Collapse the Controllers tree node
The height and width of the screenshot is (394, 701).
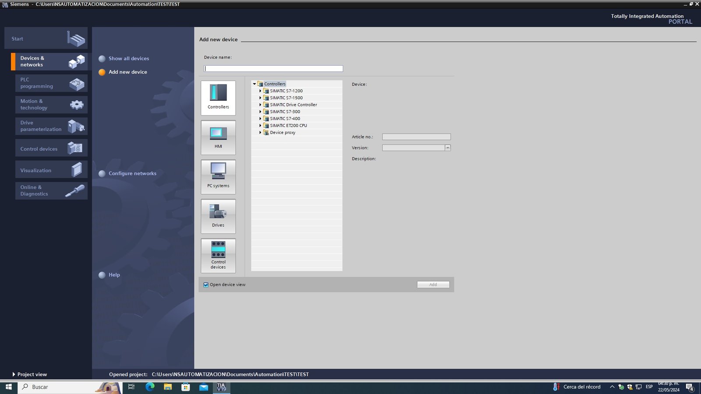coord(254,84)
